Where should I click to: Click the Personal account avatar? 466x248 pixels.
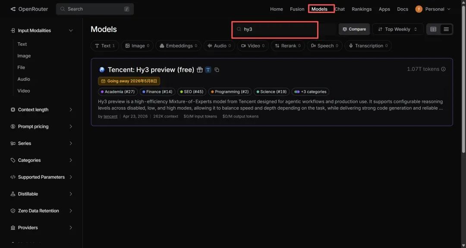coord(419,9)
